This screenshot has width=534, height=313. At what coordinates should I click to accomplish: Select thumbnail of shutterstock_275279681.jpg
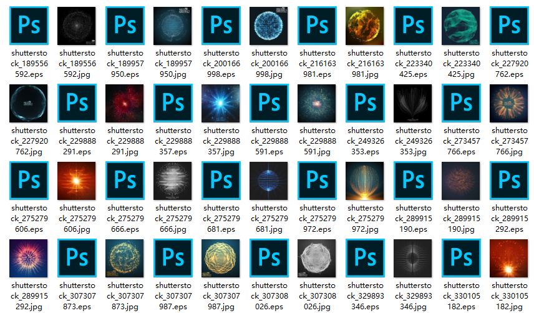269,181
